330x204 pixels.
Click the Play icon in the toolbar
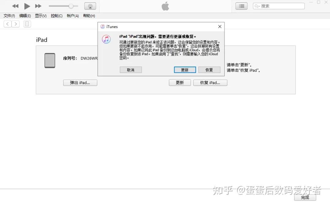click(x=27, y=6)
